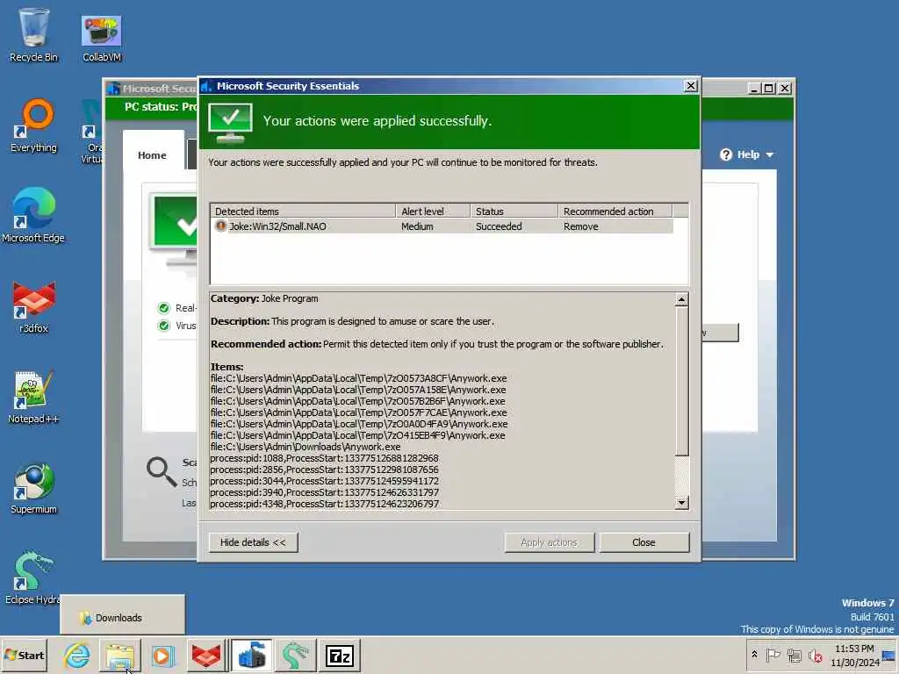Image resolution: width=899 pixels, height=674 pixels.
Task: Click the green monitor checkmark icon in dialog
Action: [230, 123]
